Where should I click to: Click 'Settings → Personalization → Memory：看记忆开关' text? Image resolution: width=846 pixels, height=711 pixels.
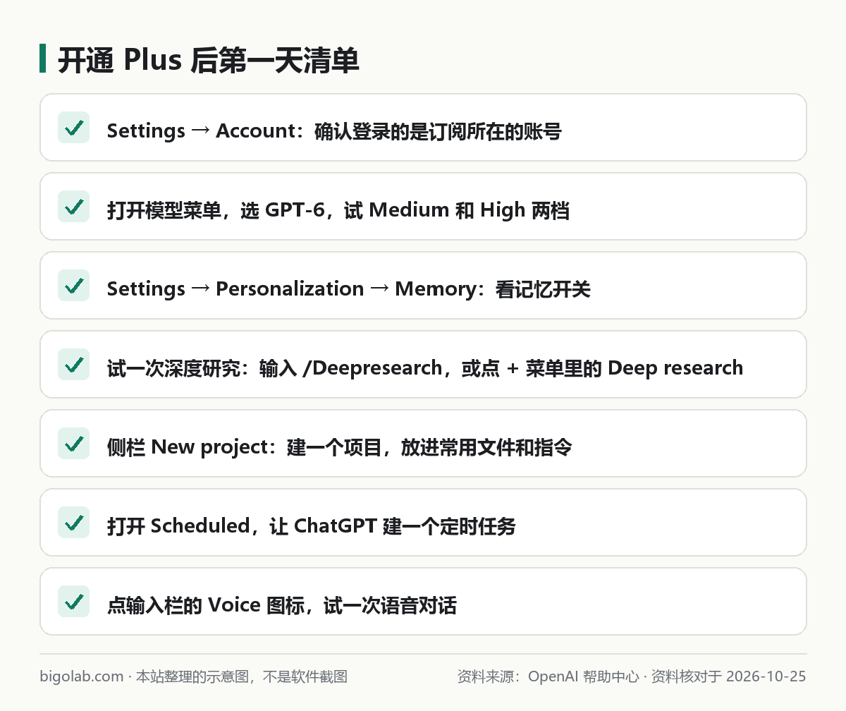349,289
